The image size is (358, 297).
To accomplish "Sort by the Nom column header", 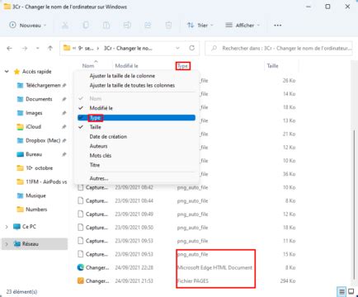I will click(x=88, y=66).
